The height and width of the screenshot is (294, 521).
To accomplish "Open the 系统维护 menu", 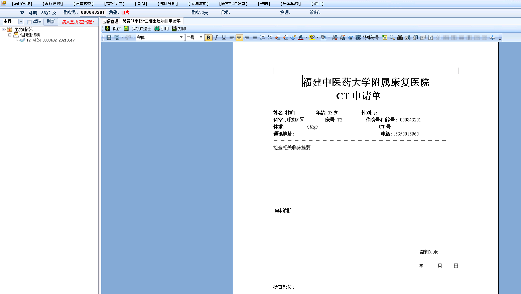I will 199,4.
